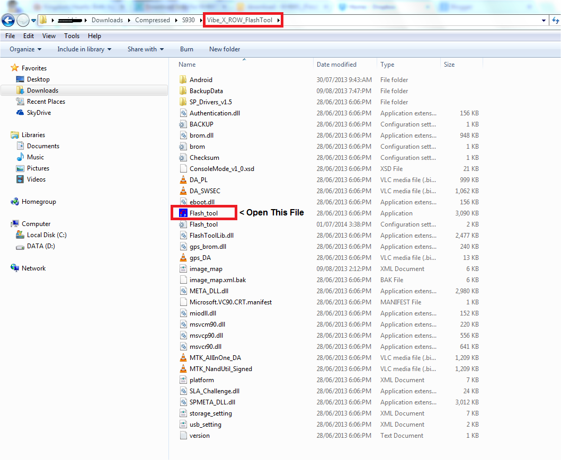561x460 pixels.
Task: Open the address bar history dropdown
Action: (x=544, y=20)
